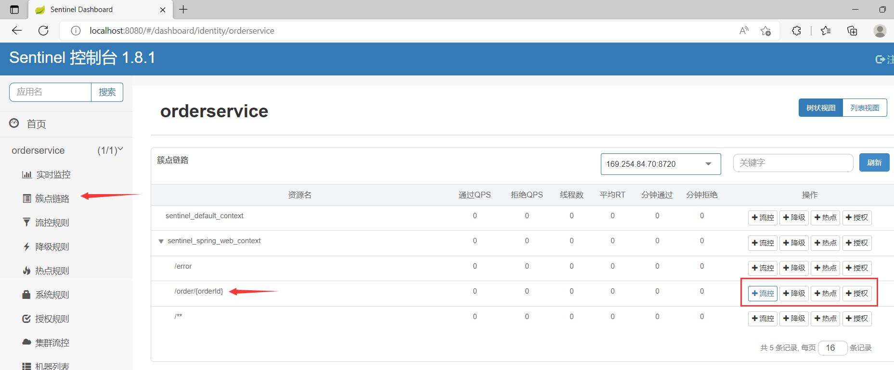Open the tab actions menu icon

click(x=14, y=10)
